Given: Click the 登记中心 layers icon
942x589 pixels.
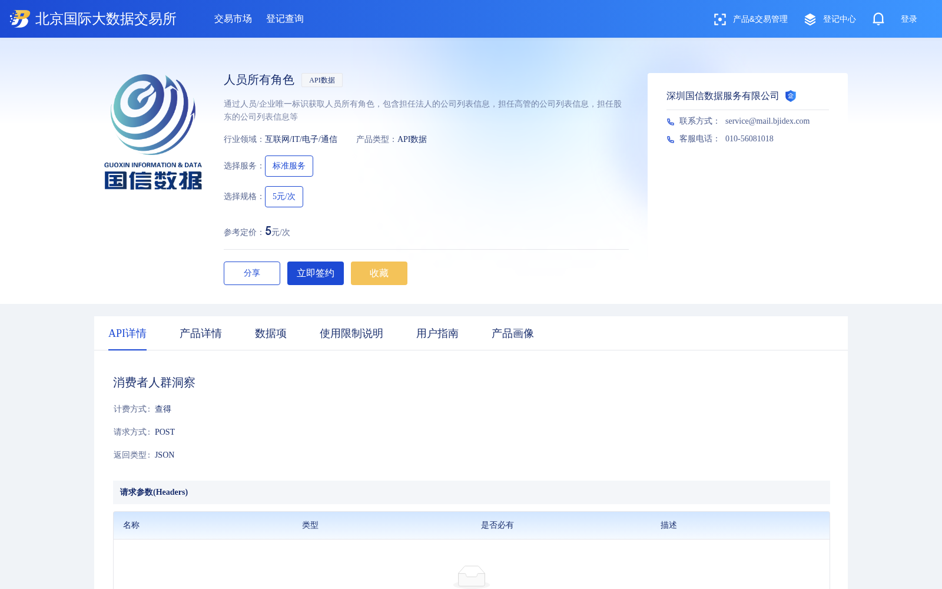Looking at the screenshot, I should point(810,19).
